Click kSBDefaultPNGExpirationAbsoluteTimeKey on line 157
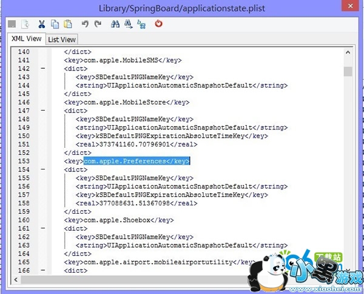The image size is (364, 294). [x=170, y=195]
